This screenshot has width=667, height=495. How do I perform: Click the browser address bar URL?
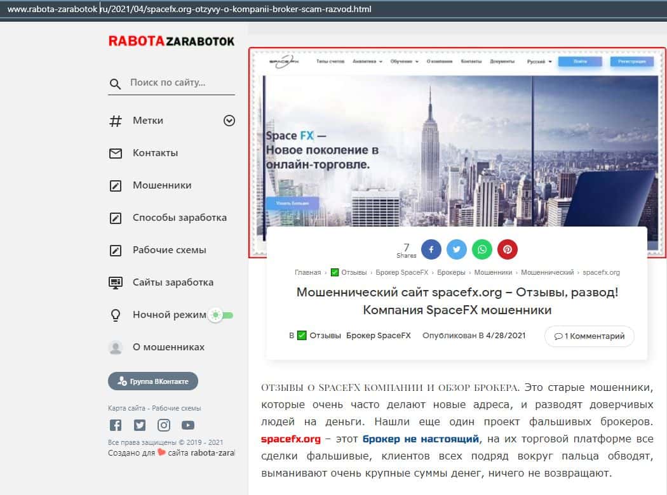pos(189,9)
